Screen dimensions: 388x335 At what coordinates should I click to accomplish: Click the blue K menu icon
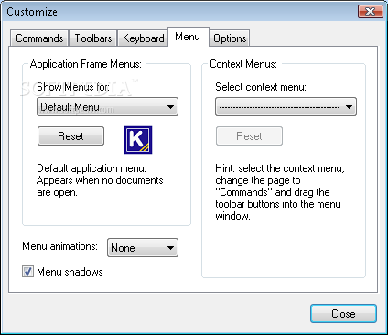pos(138,140)
